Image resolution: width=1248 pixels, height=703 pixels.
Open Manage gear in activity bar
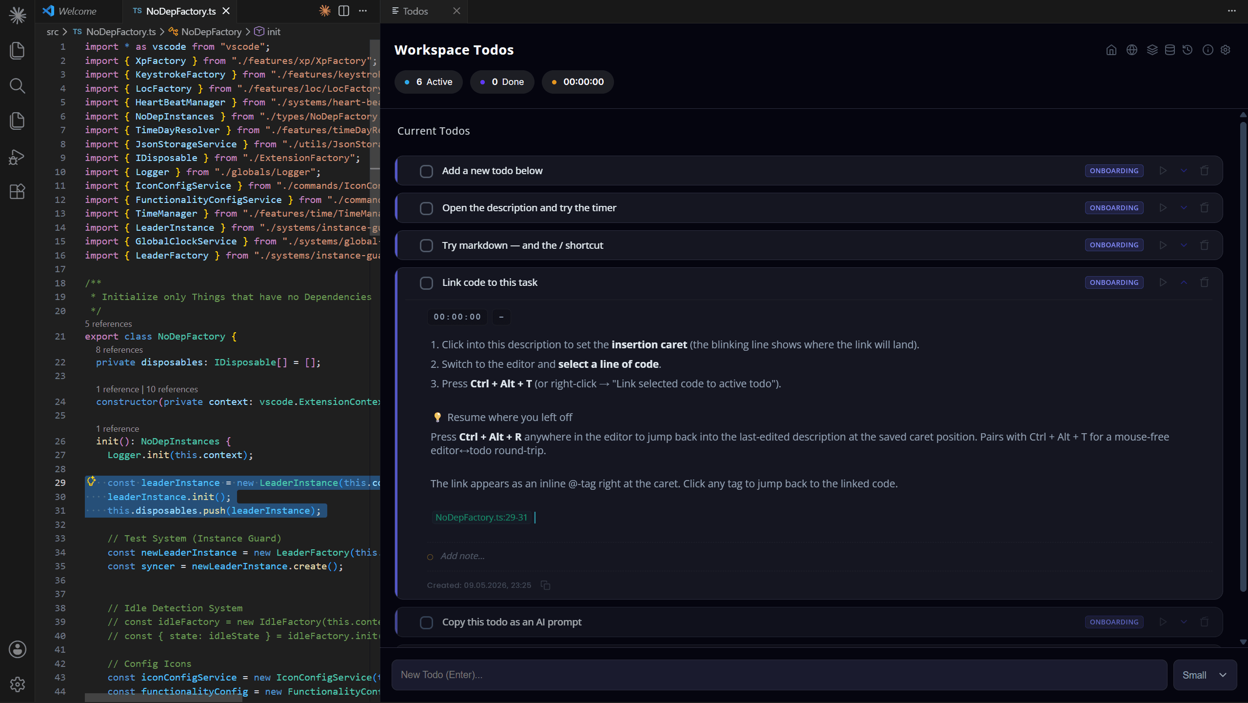point(17,684)
